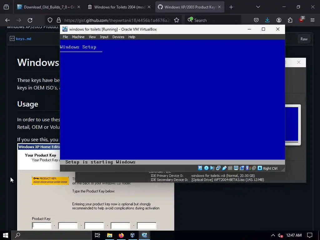The width and height of the screenshot is (320, 240).
Task: Go back one page in Firefox
Action: [7, 20]
